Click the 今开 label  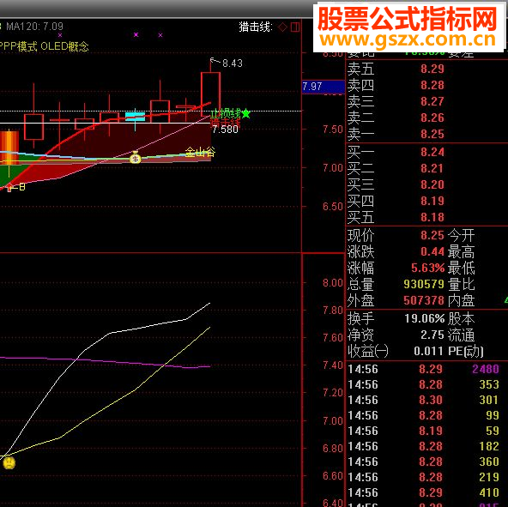click(462, 235)
